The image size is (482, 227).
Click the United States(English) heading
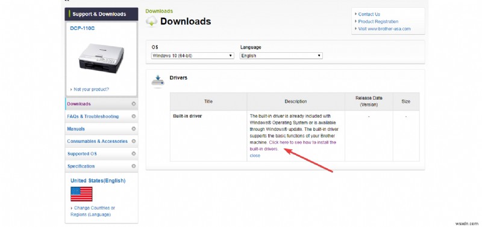point(98,181)
